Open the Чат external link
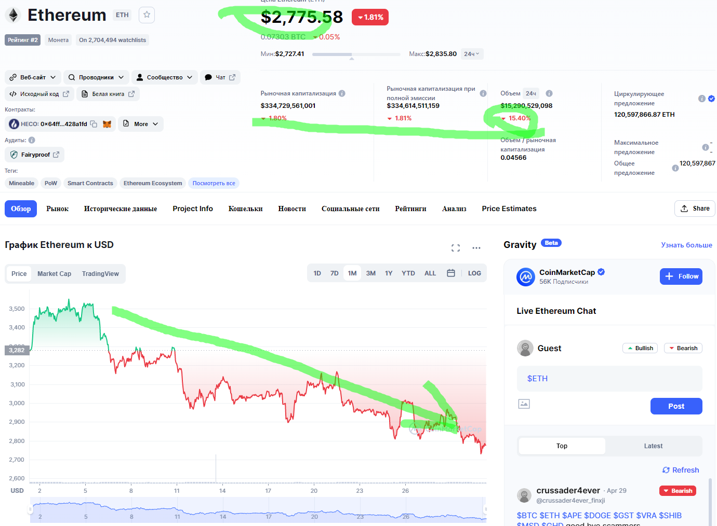The image size is (717, 526). point(220,77)
